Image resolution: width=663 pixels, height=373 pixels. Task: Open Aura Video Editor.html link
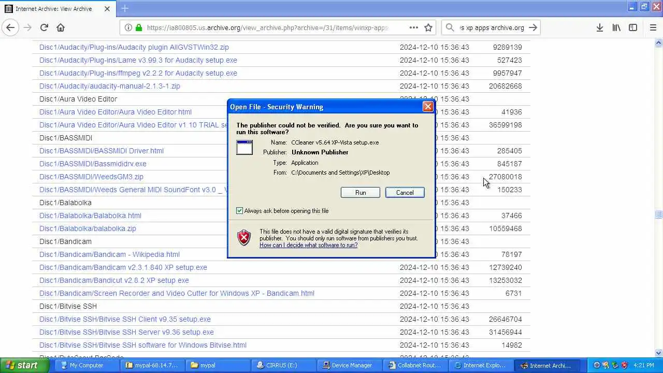pos(116,112)
